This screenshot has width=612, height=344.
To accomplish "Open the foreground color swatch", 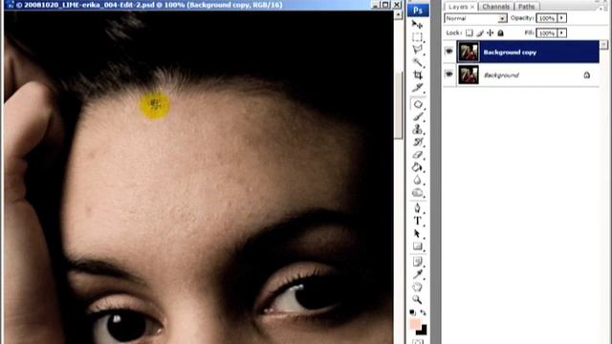I will click(415, 324).
